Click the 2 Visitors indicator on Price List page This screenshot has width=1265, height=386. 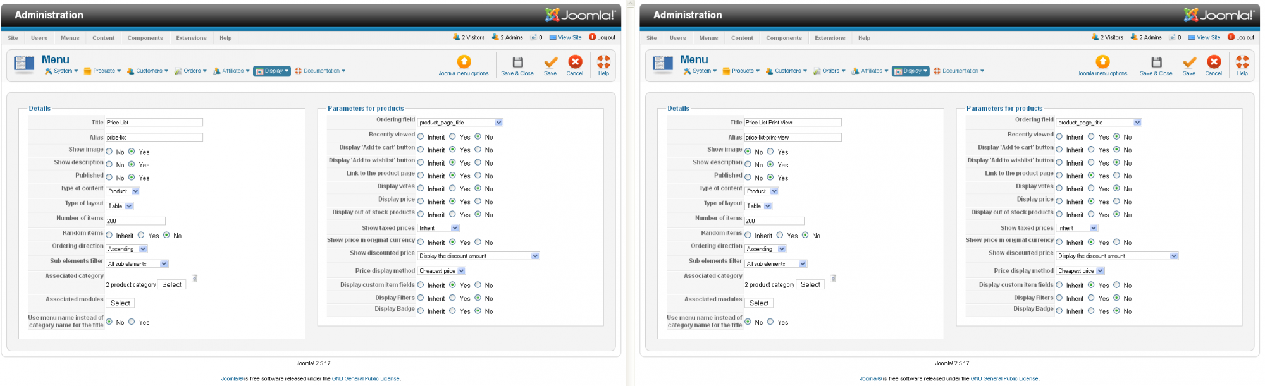(x=469, y=37)
